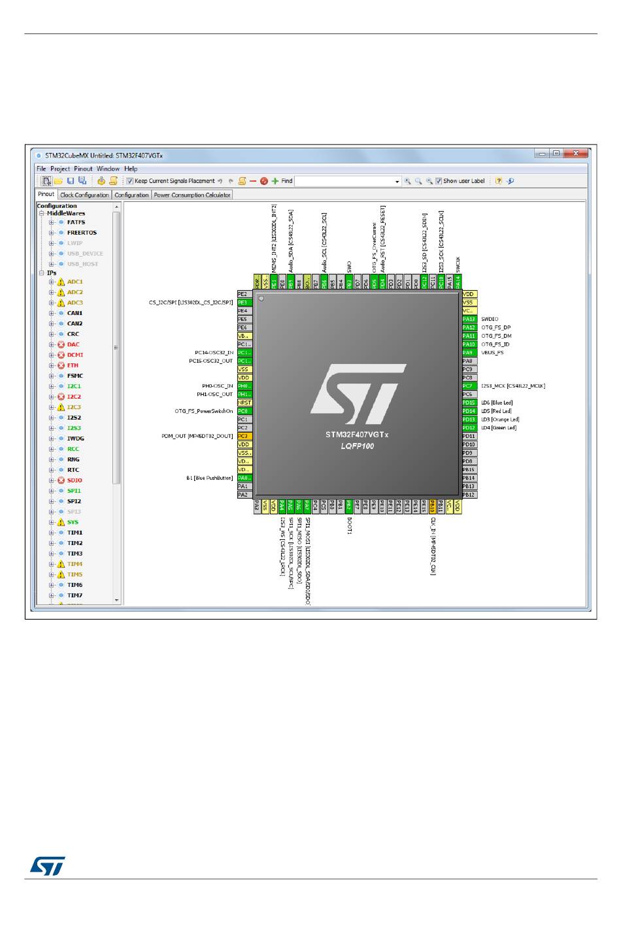The height and width of the screenshot is (928, 621).
Task: Click inside the Find search field
Action: coord(344,181)
